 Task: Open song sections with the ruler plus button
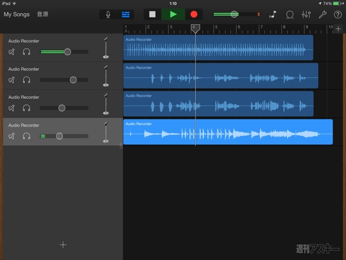click(x=338, y=28)
